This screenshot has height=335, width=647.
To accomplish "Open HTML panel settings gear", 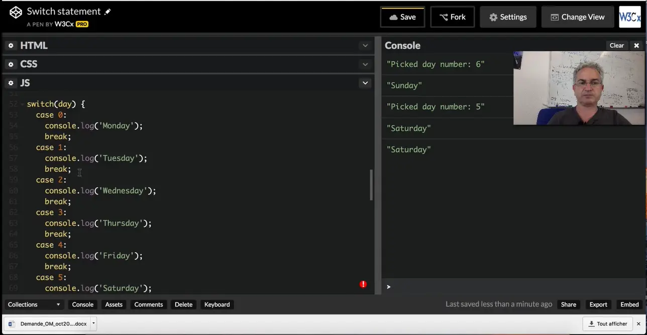I will pos(11,46).
